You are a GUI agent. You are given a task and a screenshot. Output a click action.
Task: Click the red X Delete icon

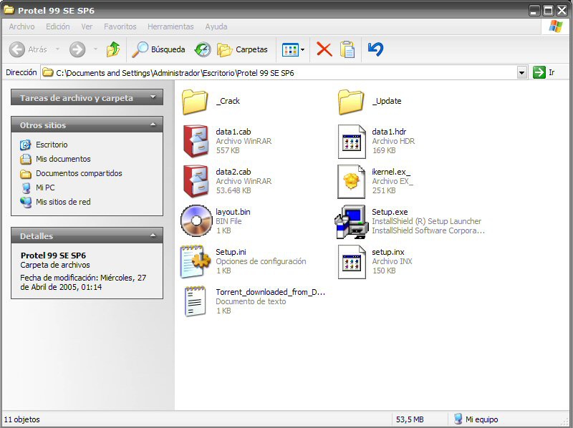pyautogui.click(x=324, y=49)
